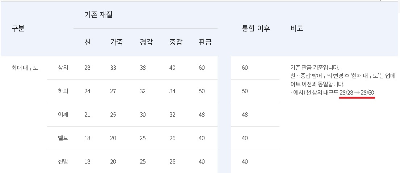
Task: Click the 경갑 column header
Action: coord(146,42)
